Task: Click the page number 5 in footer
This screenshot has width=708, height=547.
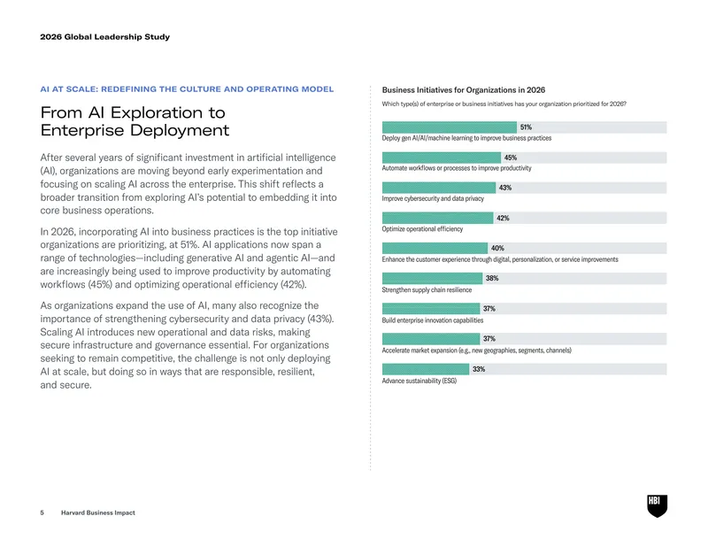Action: (42, 512)
